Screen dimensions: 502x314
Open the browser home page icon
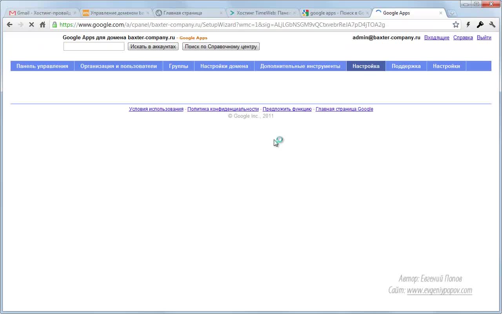pos(43,24)
